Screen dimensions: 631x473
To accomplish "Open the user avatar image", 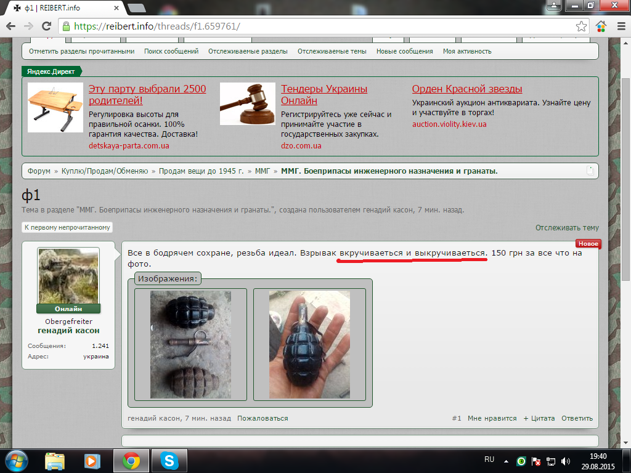I will [68, 276].
